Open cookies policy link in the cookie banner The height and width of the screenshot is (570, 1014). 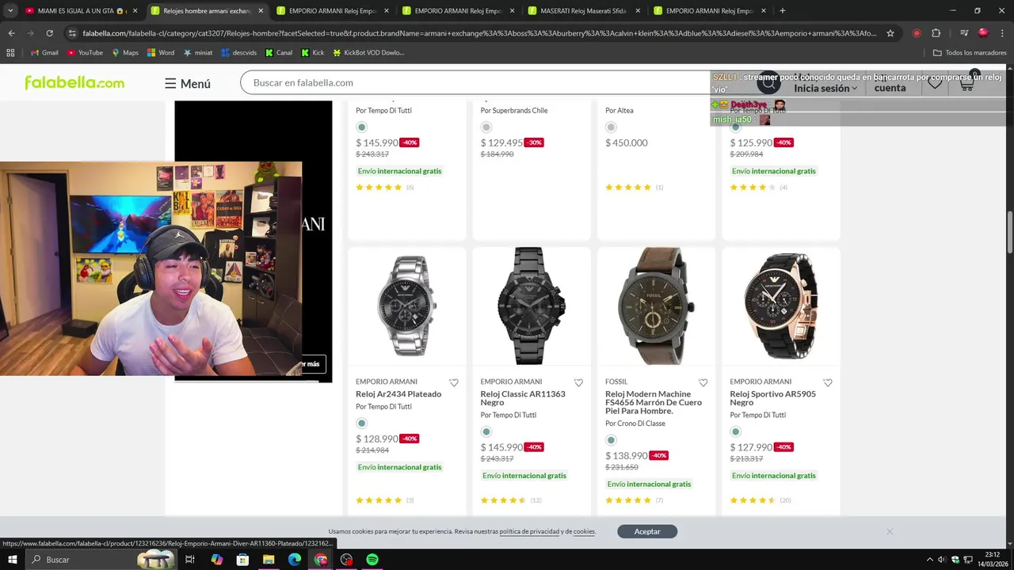[584, 531]
